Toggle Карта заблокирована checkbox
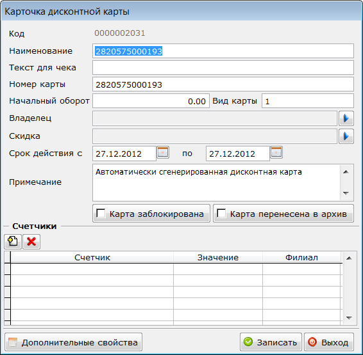This screenshot has width=363, height=355. (x=101, y=213)
